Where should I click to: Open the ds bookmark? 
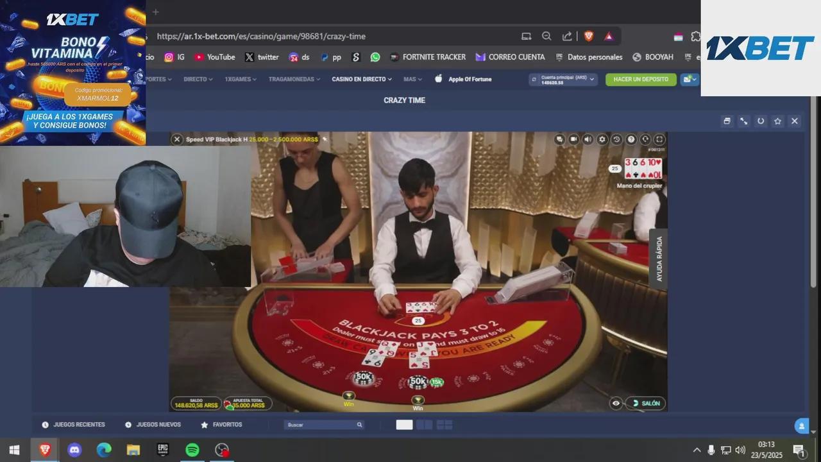coord(299,57)
